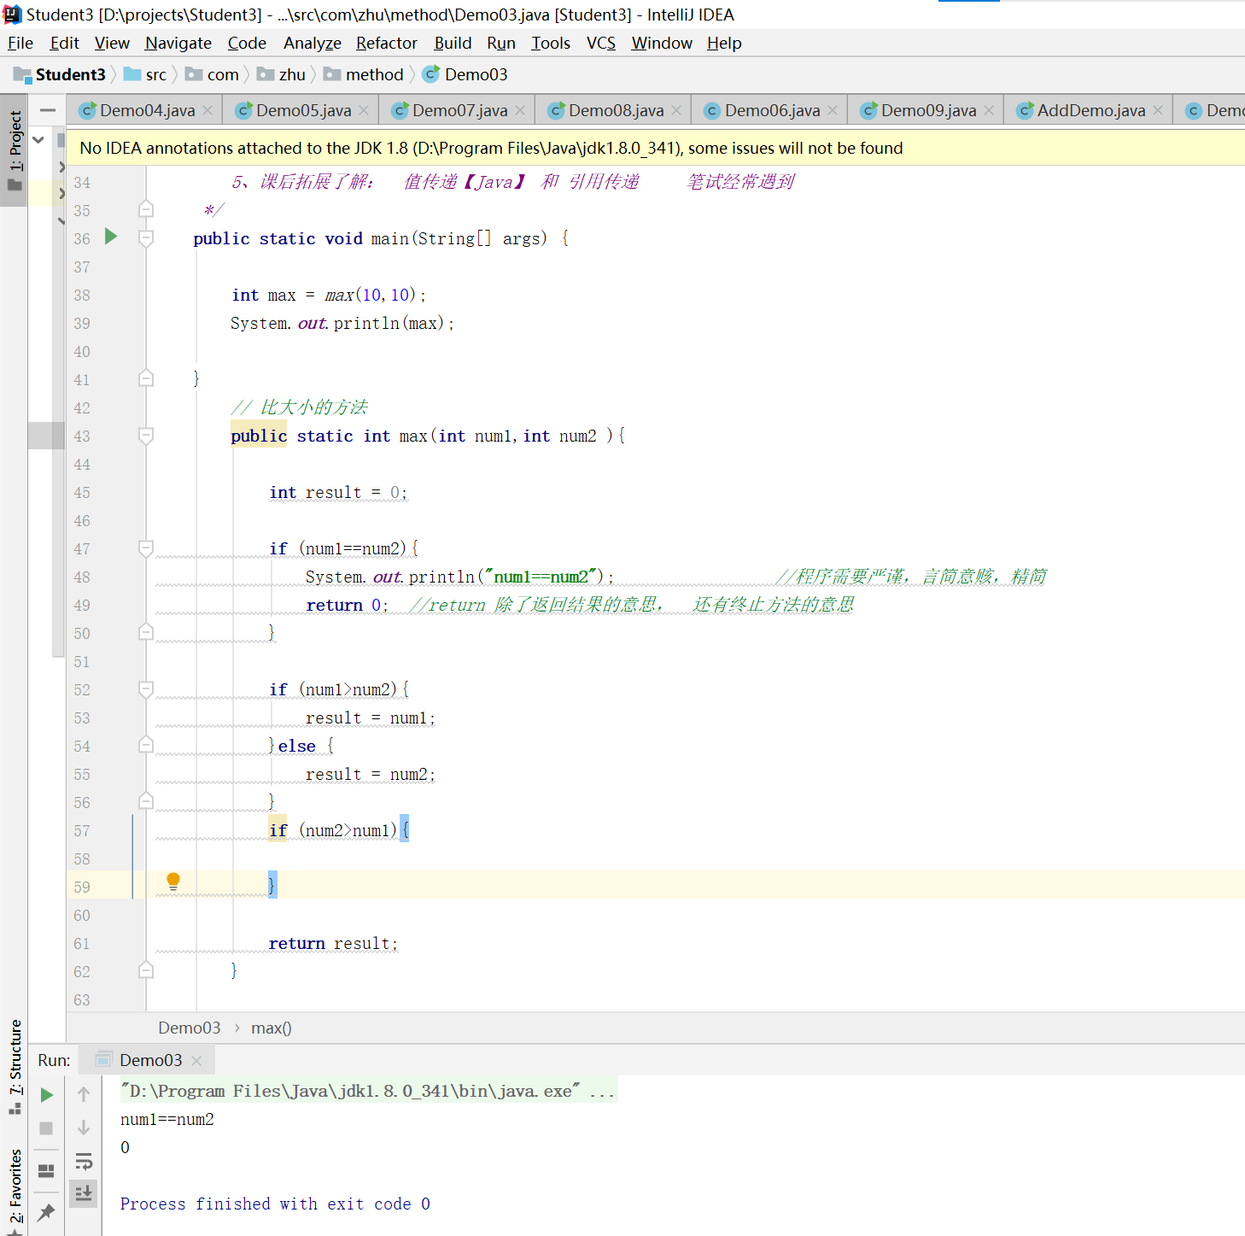Pin the Run tab with pin icon
The height and width of the screenshot is (1236, 1245).
47,1211
